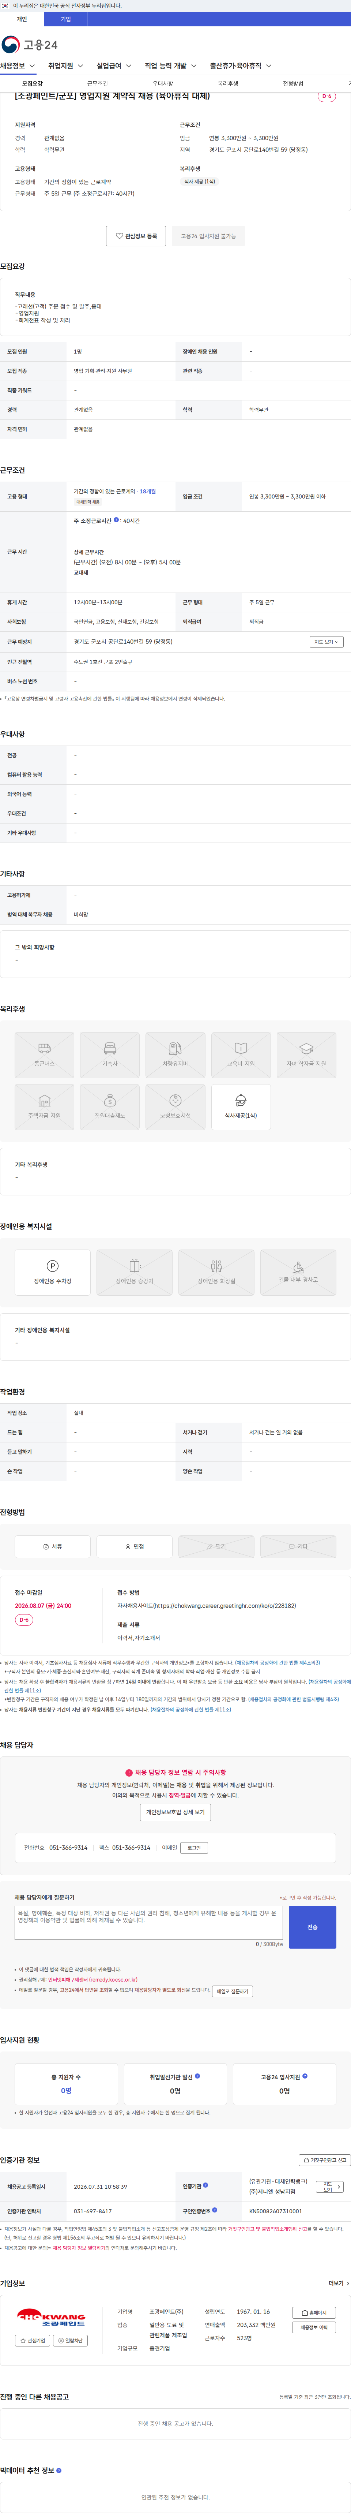This screenshot has height=2513, width=351.
Task: Click 관심정보 등록 heart button
Action: point(136,236)
